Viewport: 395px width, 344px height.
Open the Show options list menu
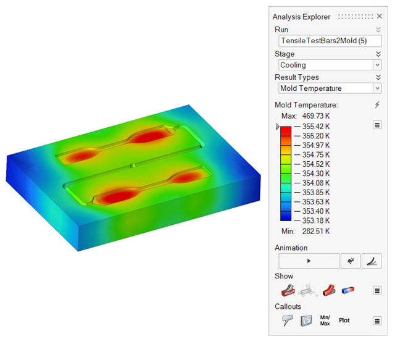[x=376, y=290]
